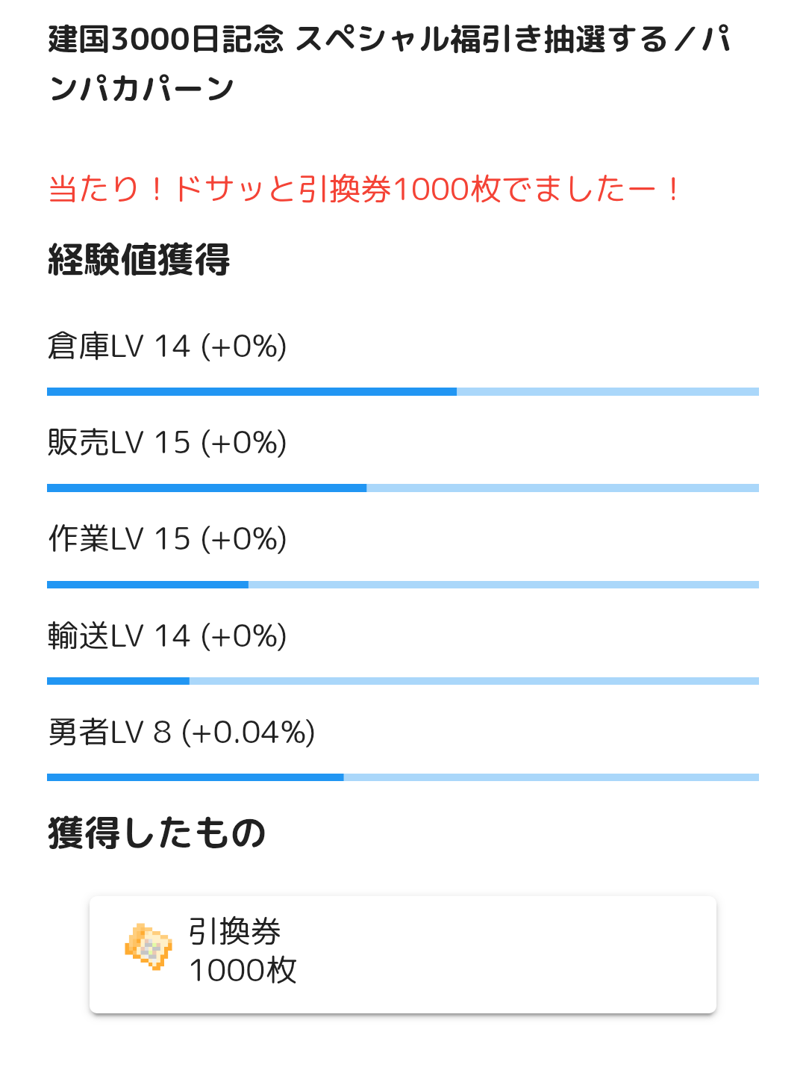
Task: Click the unfilled part of 勇者 progress bar
Action: pyautogui.click(x=551, y=777)
